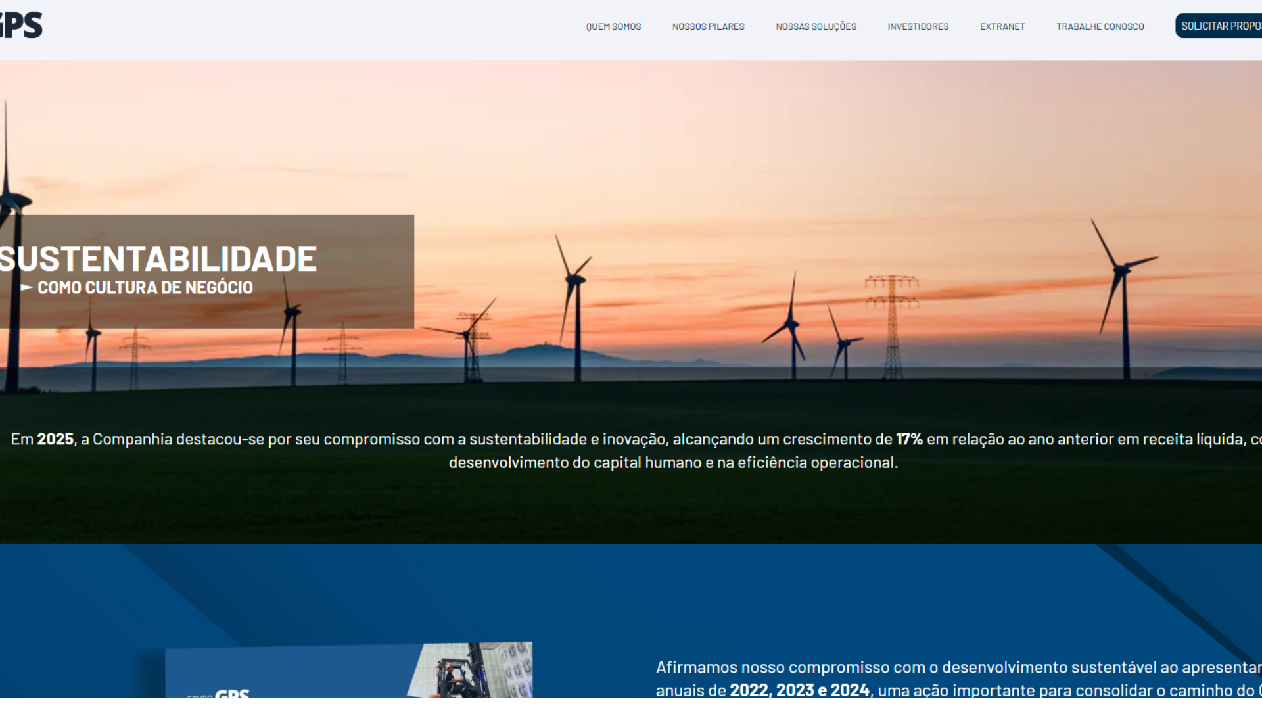This screenshot has width=1262, height=710.
Task: Open the Nossas Soluções menu
Action: pos(816,27)
